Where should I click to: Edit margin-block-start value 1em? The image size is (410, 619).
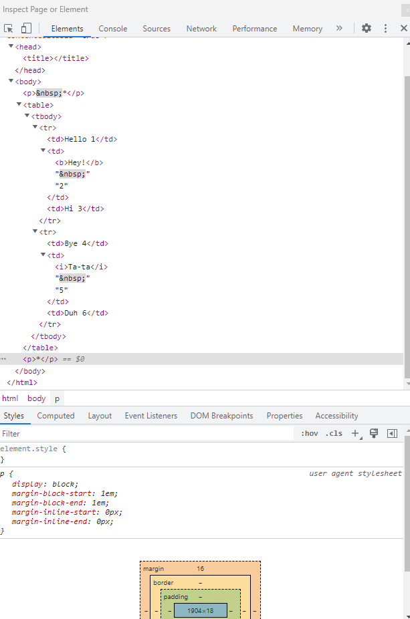[x=109, y=493]
